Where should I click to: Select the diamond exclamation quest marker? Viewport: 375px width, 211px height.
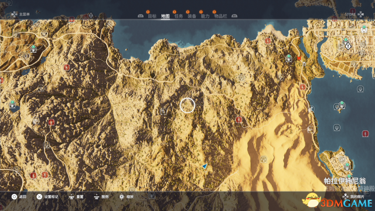click(348, 46)
